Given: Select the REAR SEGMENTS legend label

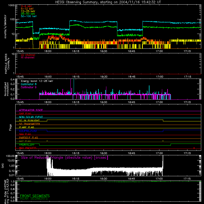Looking at the screenshot, I should pos(34,199).
